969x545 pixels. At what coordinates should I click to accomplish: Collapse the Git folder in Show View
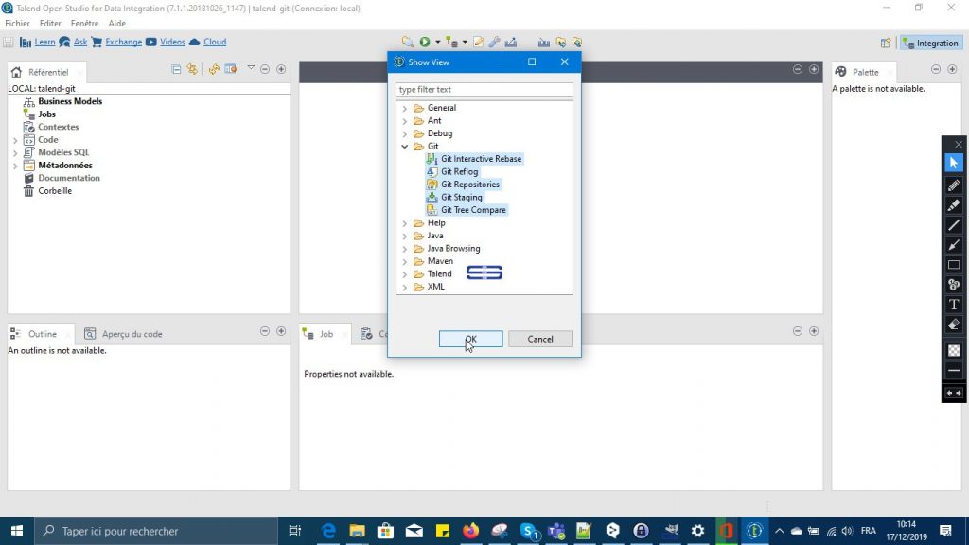(405, 147)
